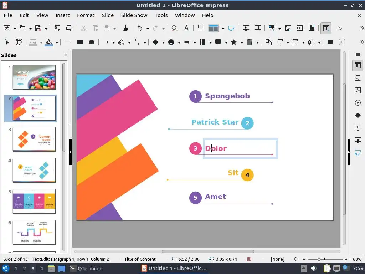Open the Fill Color dropdown arrow
Viewport: 365px width, 274px height.
pyautogui.click(x=57, y=43)
